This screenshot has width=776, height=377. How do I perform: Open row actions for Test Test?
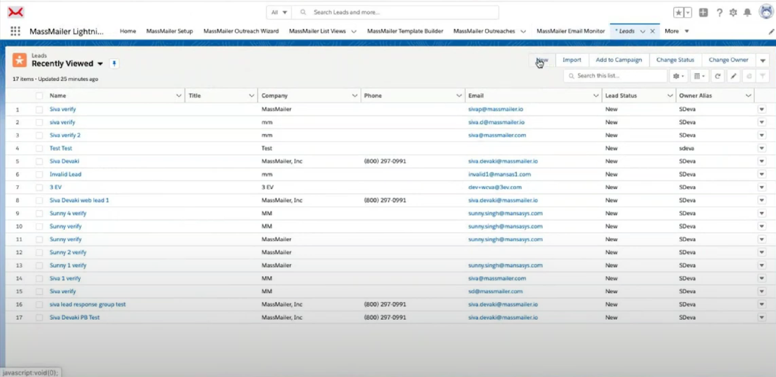pos(762,148)
